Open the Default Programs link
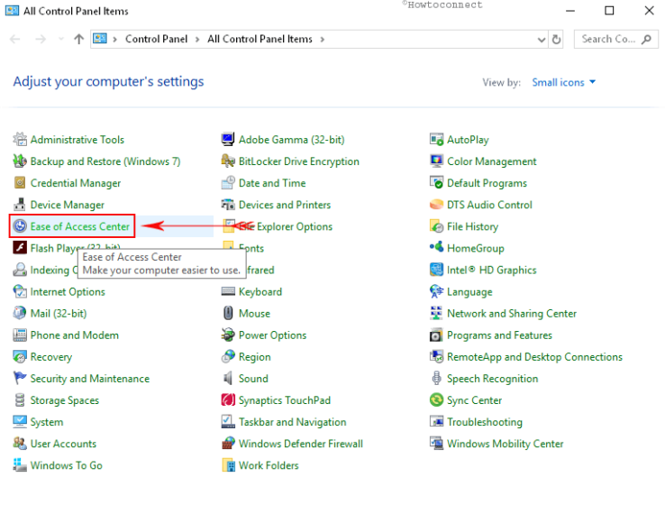 click(487, 183)
